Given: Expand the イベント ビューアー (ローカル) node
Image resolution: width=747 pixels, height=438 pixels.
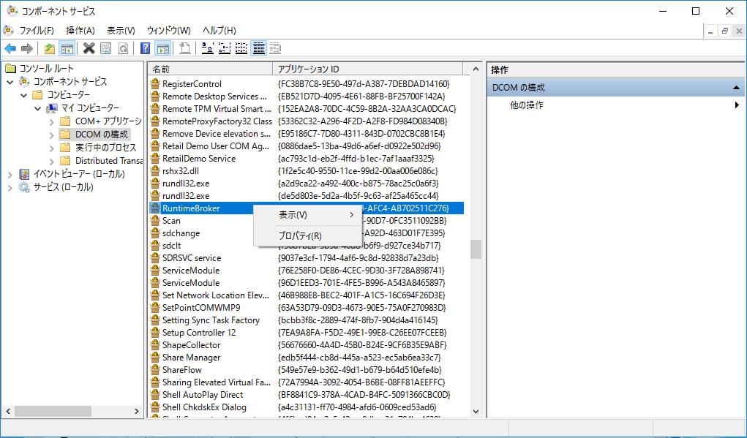Looking at the screenshot, I should click(10, 174).
